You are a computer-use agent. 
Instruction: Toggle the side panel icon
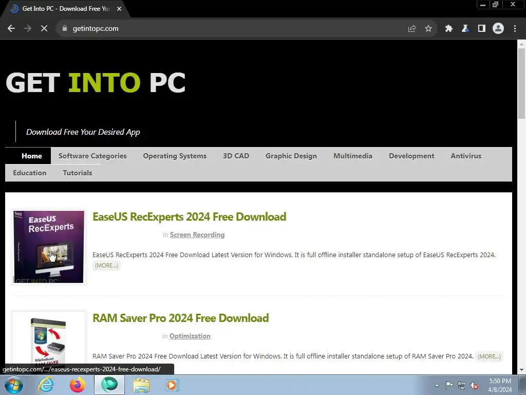tap(481, 29)
